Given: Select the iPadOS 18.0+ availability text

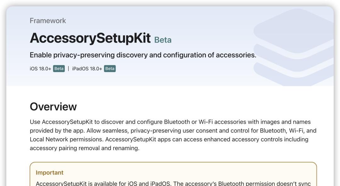Looking at the screenshot, I should tap(87, 69).
